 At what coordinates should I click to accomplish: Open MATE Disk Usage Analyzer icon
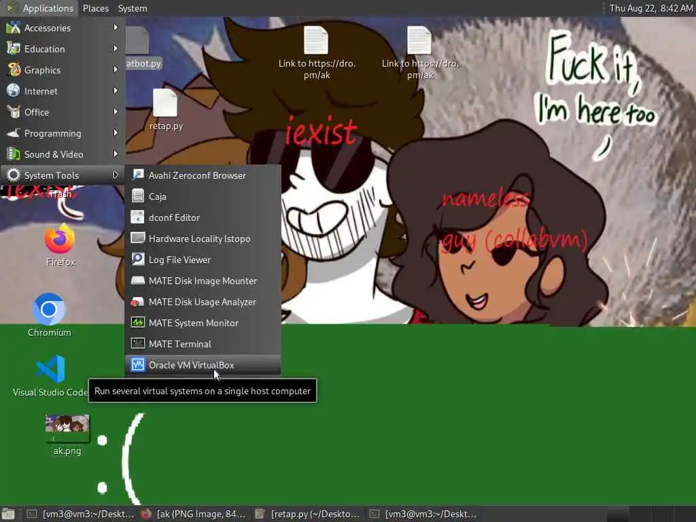coord(137,301)
